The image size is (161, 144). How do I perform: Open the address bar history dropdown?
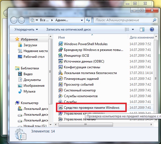[x=82, y=20]
